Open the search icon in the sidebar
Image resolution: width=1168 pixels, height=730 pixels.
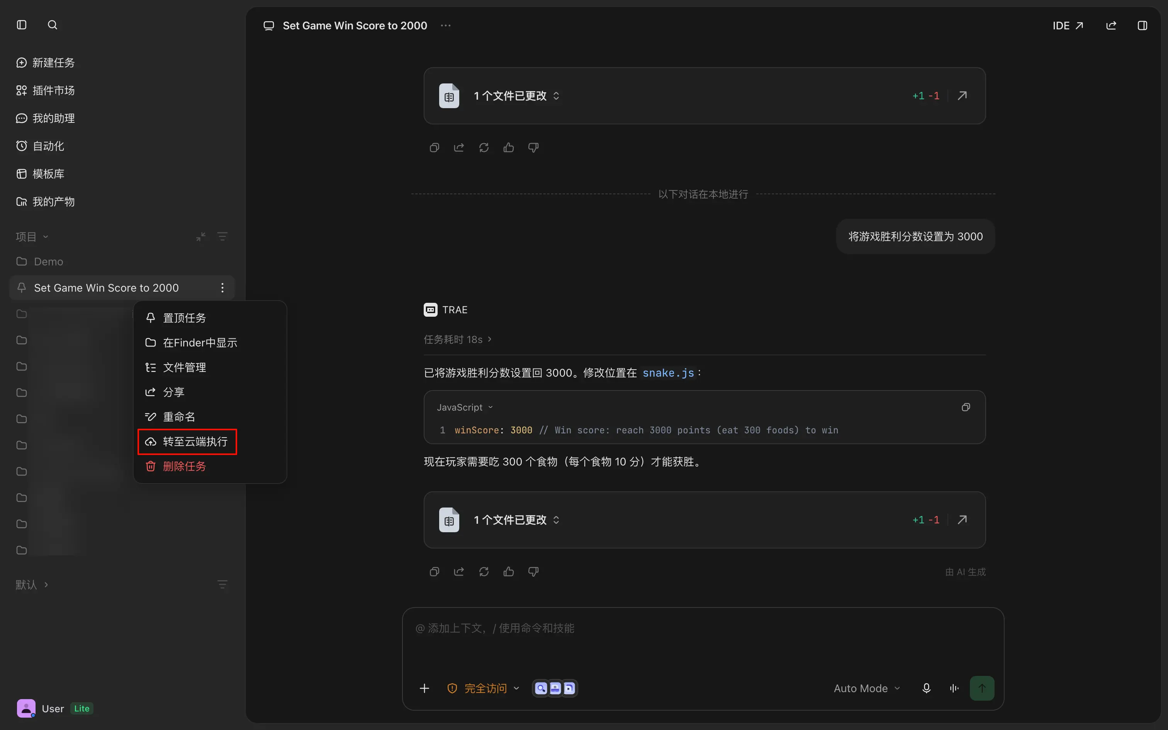(53, 25)
